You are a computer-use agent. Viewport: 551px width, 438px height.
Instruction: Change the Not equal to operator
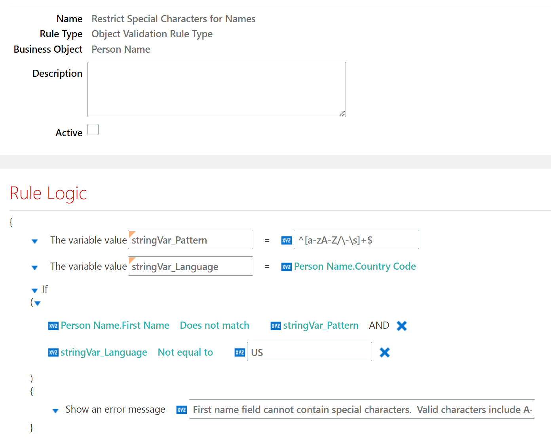(x=185, y=352)
